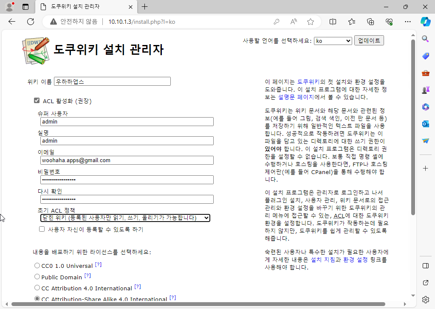
Task: Click the 비밀번호 password field
Action: tap(127, 180)
